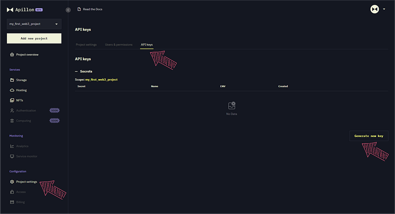Image resolution: width=395 pixels, height=214 pixels.
Task: Click the my_first_web3_project scope link
Action: [x=101, y=80]
